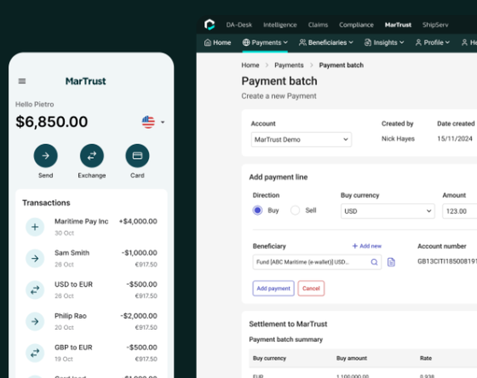Screen dimensions: 477x378
Task: Click the Add new beneficiary link
Action: [367, 246]
